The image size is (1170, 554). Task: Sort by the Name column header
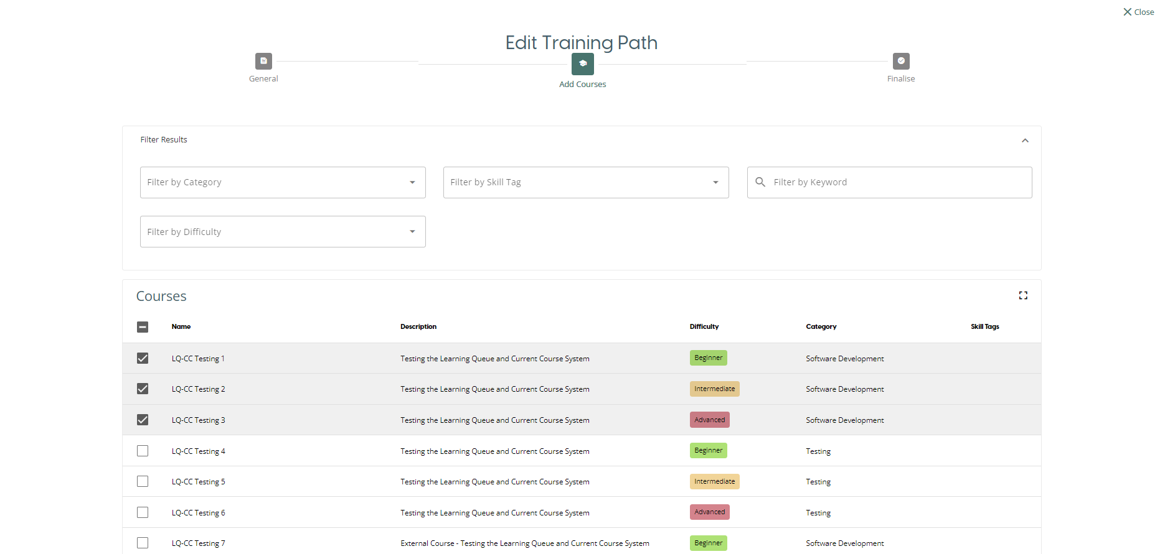point(181,326)
